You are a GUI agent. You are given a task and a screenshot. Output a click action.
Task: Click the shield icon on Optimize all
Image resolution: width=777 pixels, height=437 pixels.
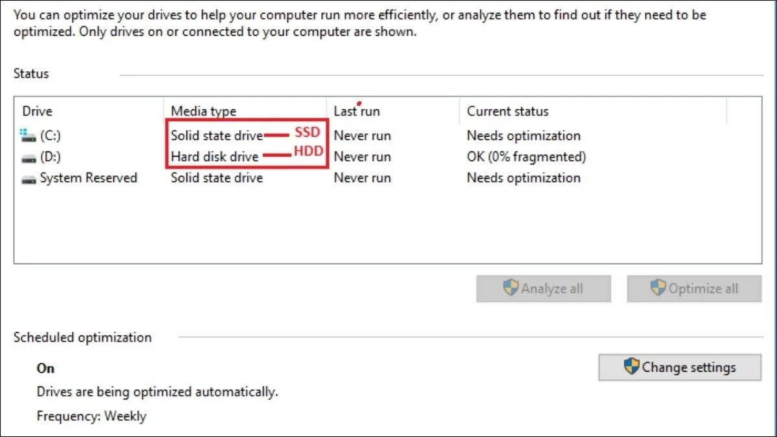coord(659,288)
